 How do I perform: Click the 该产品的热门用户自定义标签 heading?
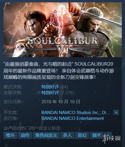(33, 128)
